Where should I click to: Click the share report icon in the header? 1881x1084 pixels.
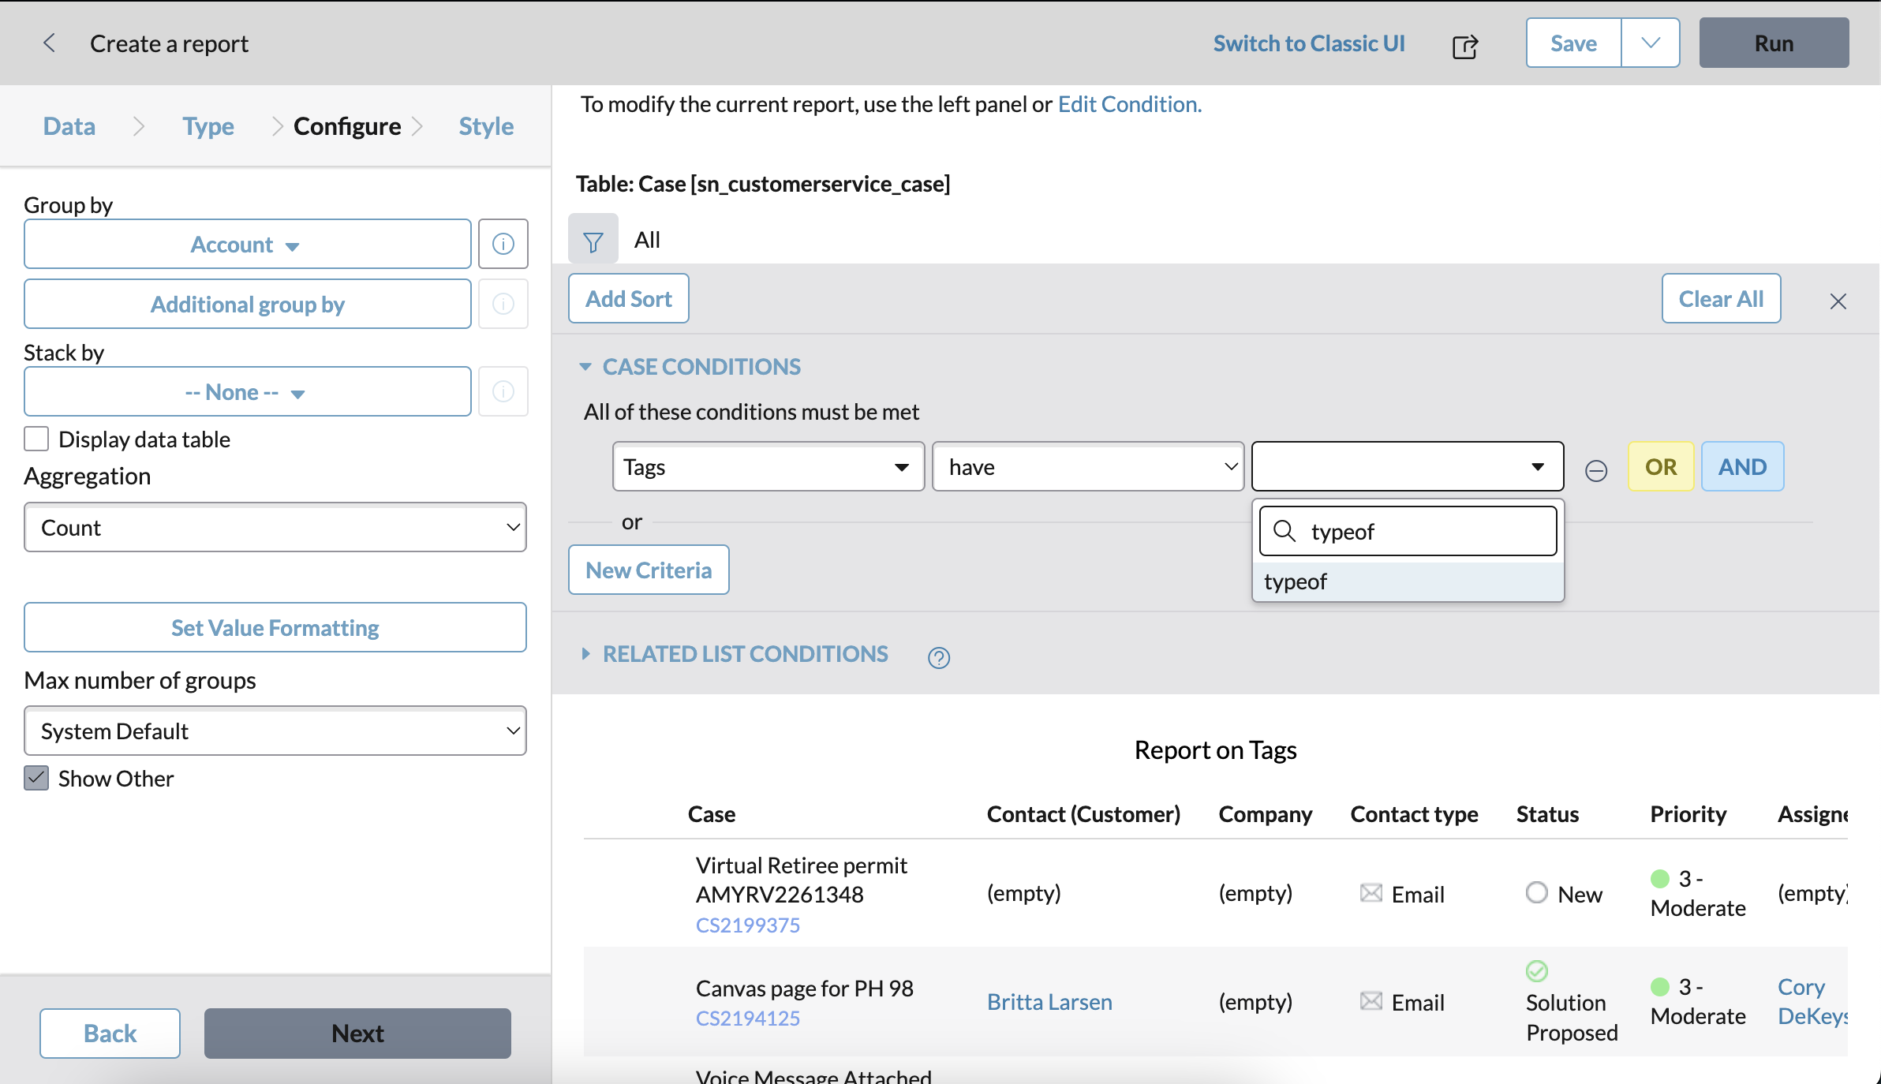(1464, 45)
